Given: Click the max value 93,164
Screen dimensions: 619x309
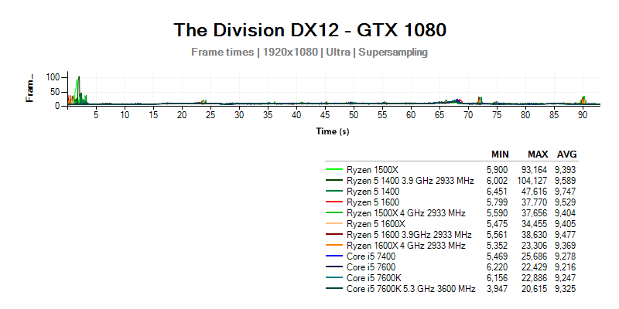Looking at the screenshot, I should pyautogui.click(x=534, y=170).
